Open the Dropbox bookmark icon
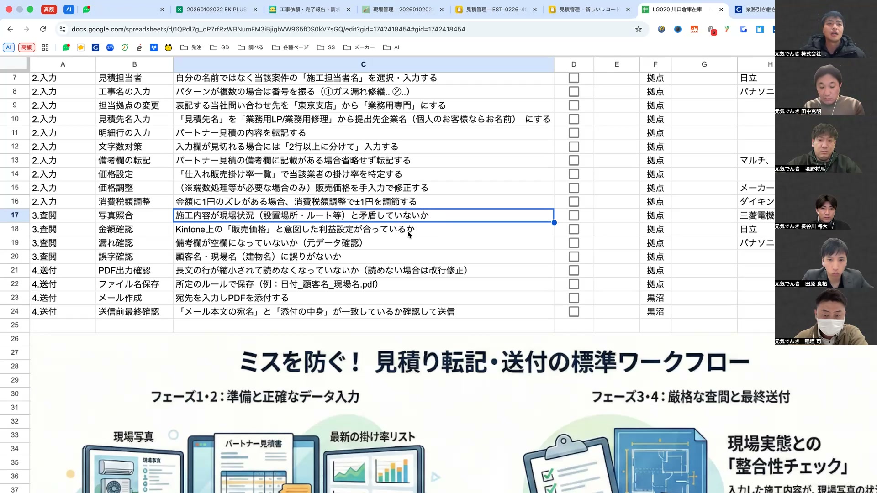The width and height of the screenshot is (877, 493). point(154,47)
